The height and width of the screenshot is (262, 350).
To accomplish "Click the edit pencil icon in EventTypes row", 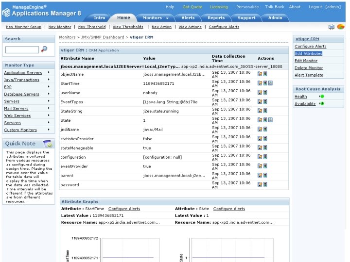I will [x=260, y=101].
